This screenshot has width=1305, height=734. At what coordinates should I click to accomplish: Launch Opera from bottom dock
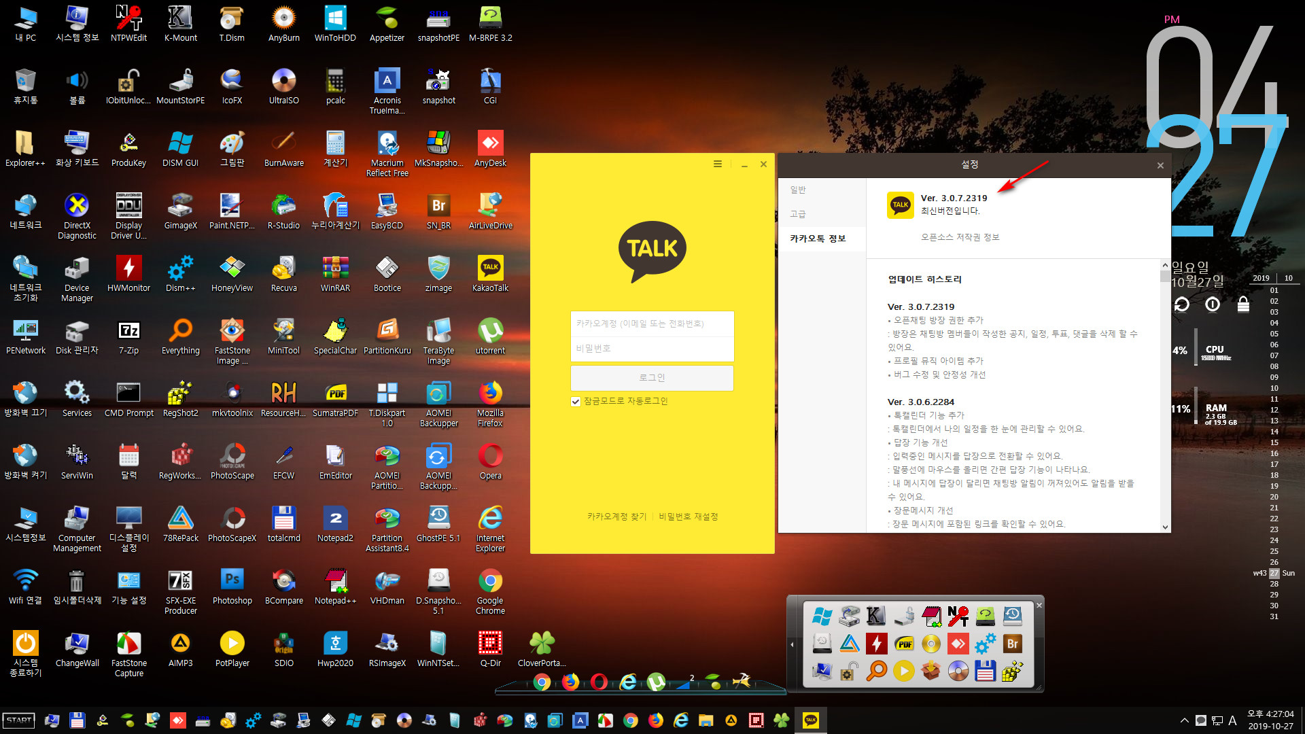[599, 682]
